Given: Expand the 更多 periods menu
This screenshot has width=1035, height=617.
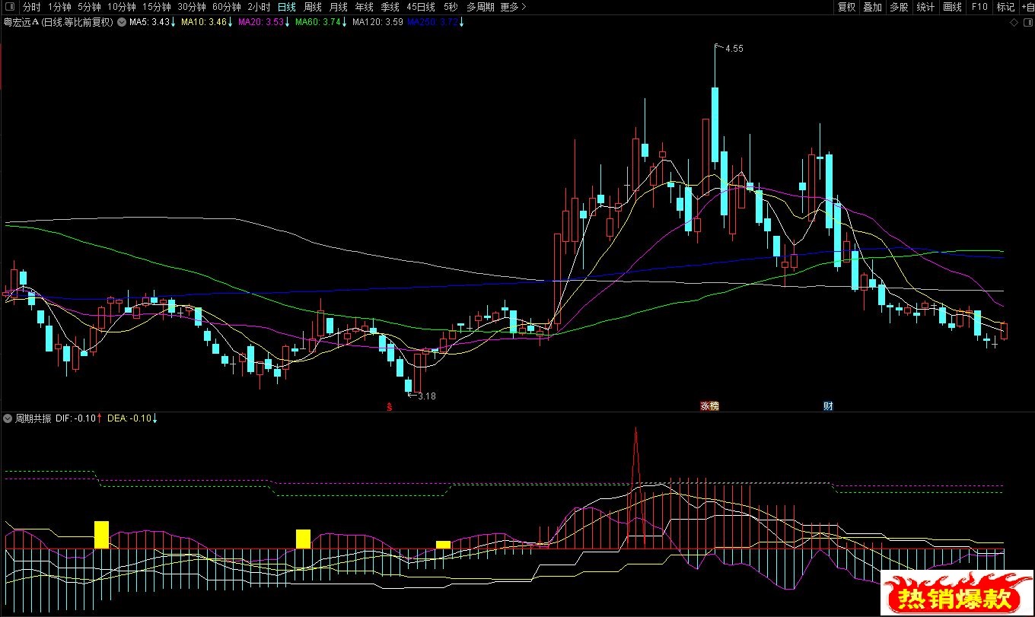Looking at the screenshot, I should click(x=513, y=7).
